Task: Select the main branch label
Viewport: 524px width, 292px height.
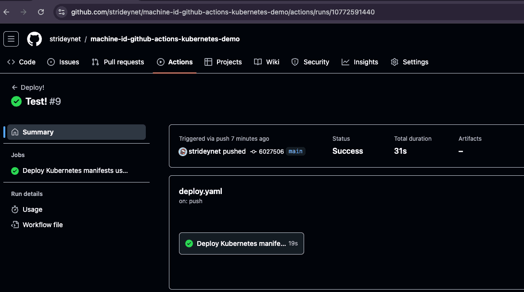Action: 295,151
